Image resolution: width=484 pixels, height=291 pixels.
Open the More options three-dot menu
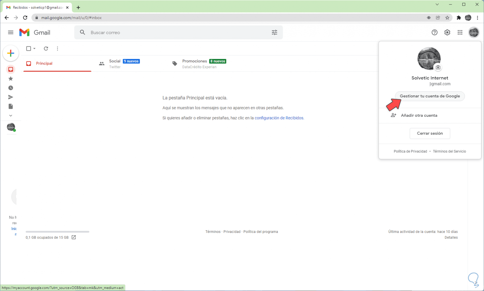point(57,48)
